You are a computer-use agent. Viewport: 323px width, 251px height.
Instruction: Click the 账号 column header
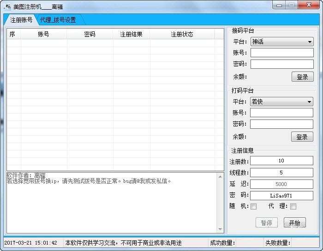43,34
